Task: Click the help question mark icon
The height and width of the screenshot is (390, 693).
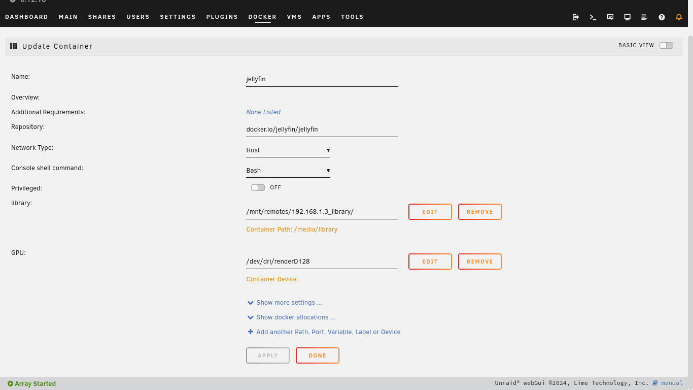Action: 662,17
